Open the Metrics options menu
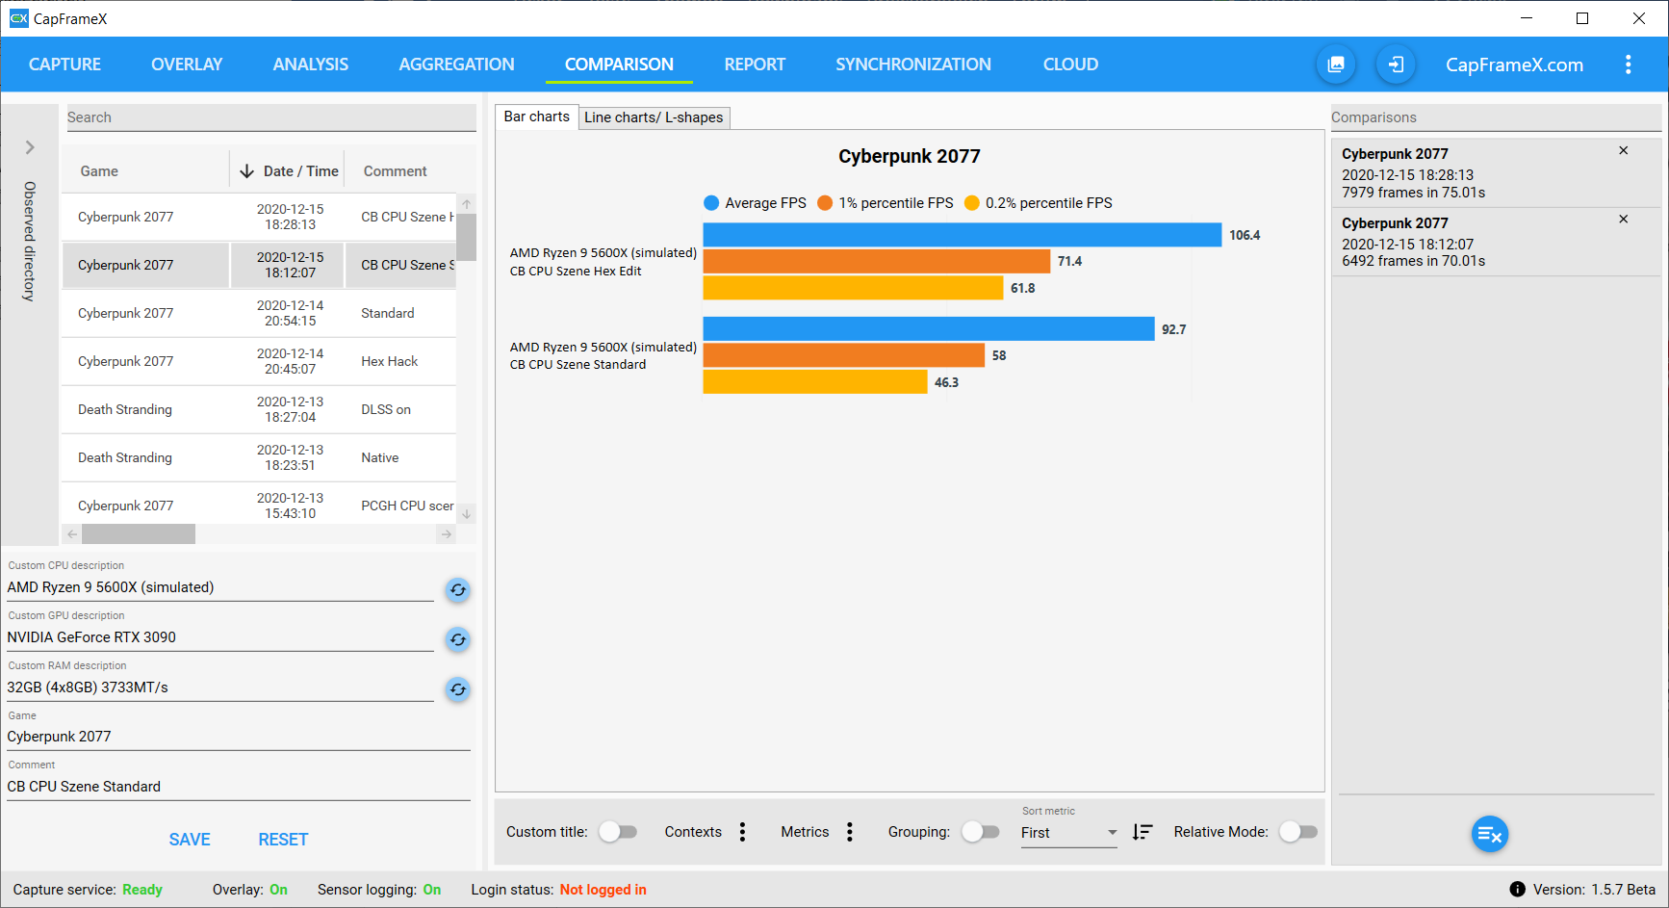 tap(850, 832)
